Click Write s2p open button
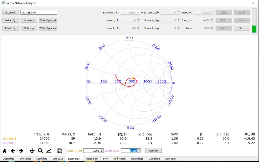The height and width of the screenshot is (162, 259). [x=48, y=28]
